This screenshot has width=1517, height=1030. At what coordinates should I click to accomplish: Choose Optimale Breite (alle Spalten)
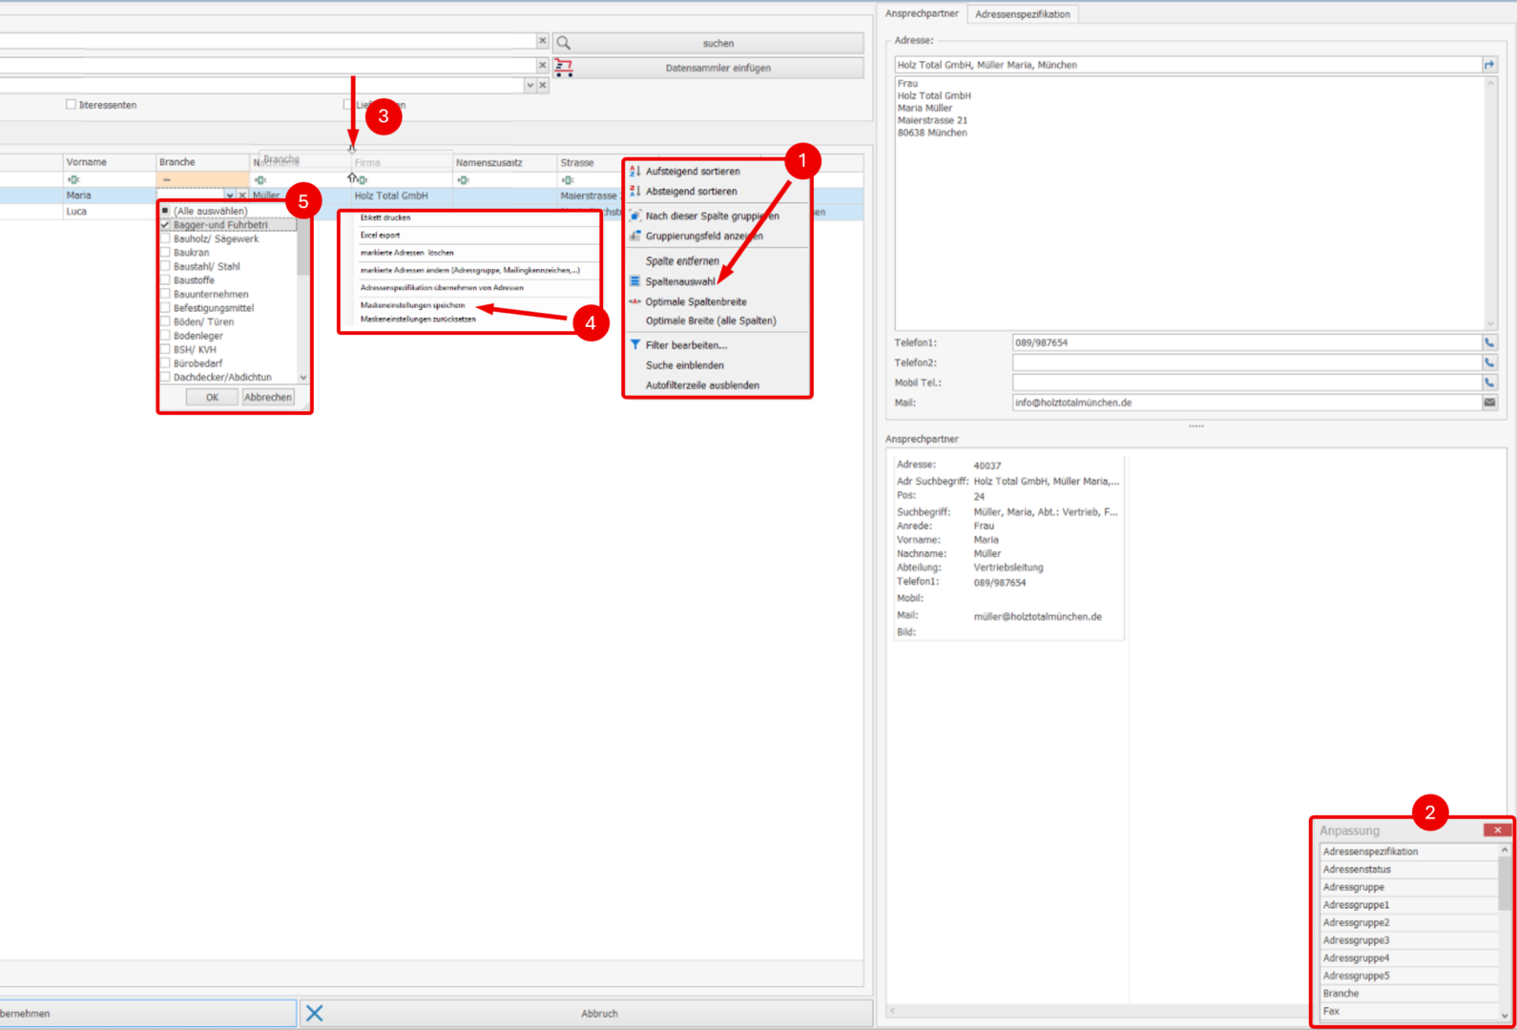[x=711, y=320]
